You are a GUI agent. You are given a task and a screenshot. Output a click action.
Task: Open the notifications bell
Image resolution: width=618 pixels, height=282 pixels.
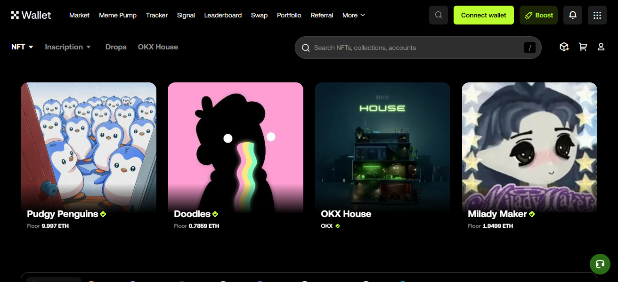tap(573, 15)
